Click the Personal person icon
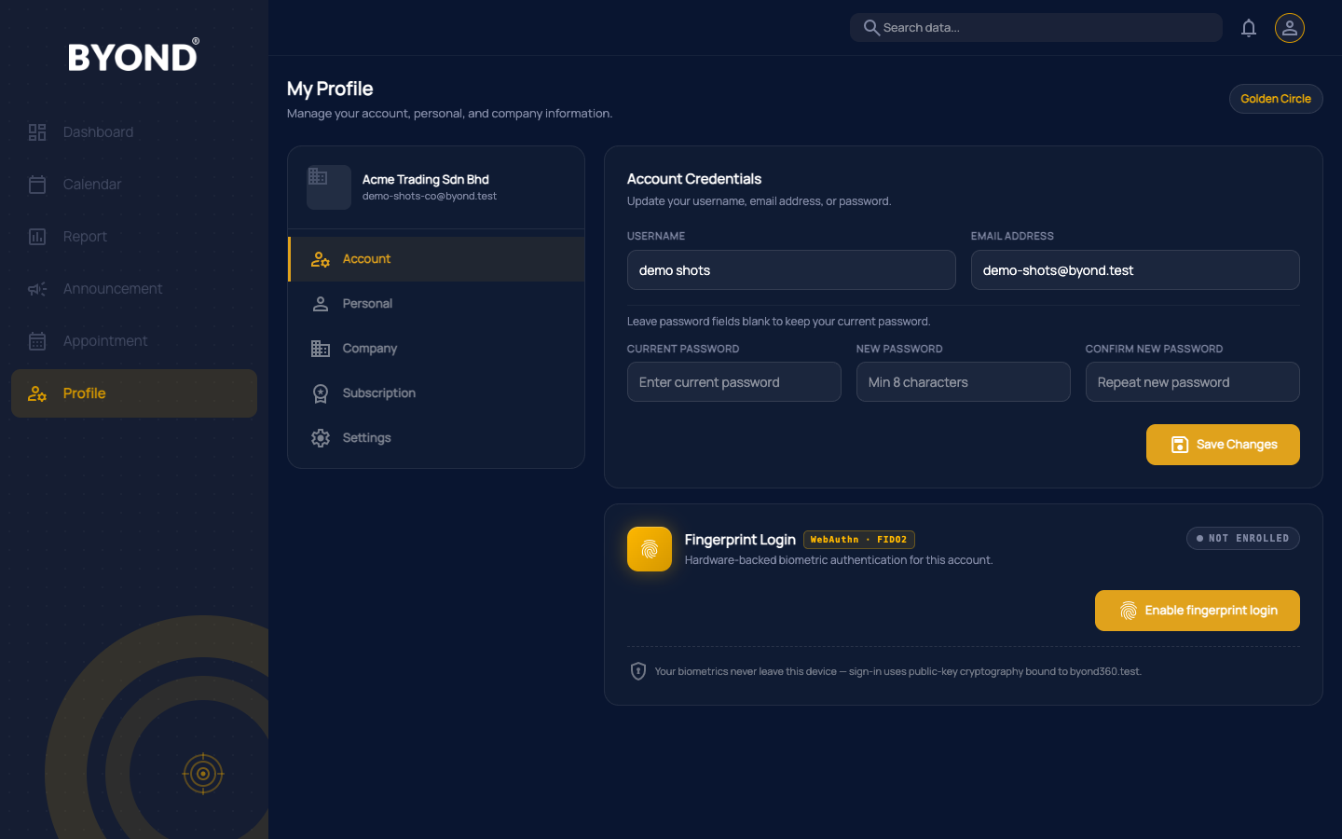Viewport: 1342px width, 839px height. [x=321, y=304]
